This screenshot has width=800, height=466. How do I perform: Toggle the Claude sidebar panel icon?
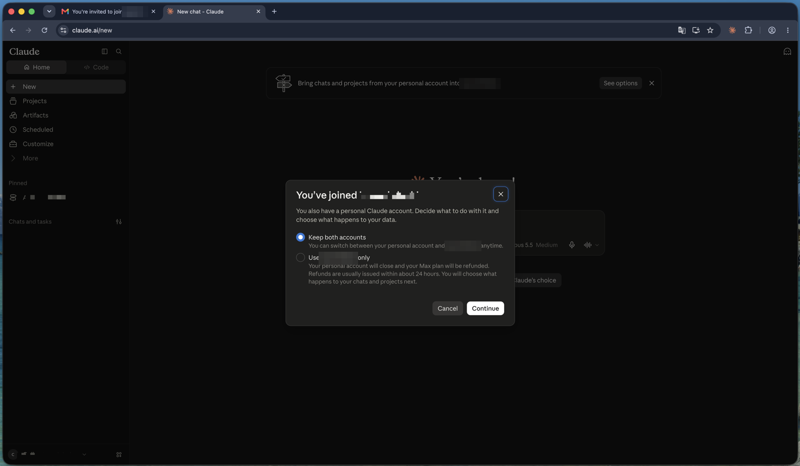pos(105,51)
